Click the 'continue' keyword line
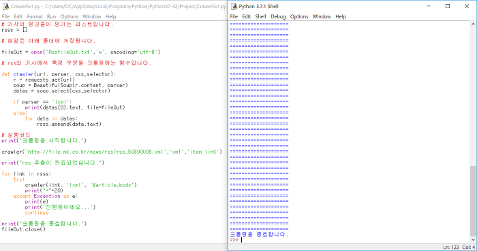The image size is (477, 251). [37, 212]
